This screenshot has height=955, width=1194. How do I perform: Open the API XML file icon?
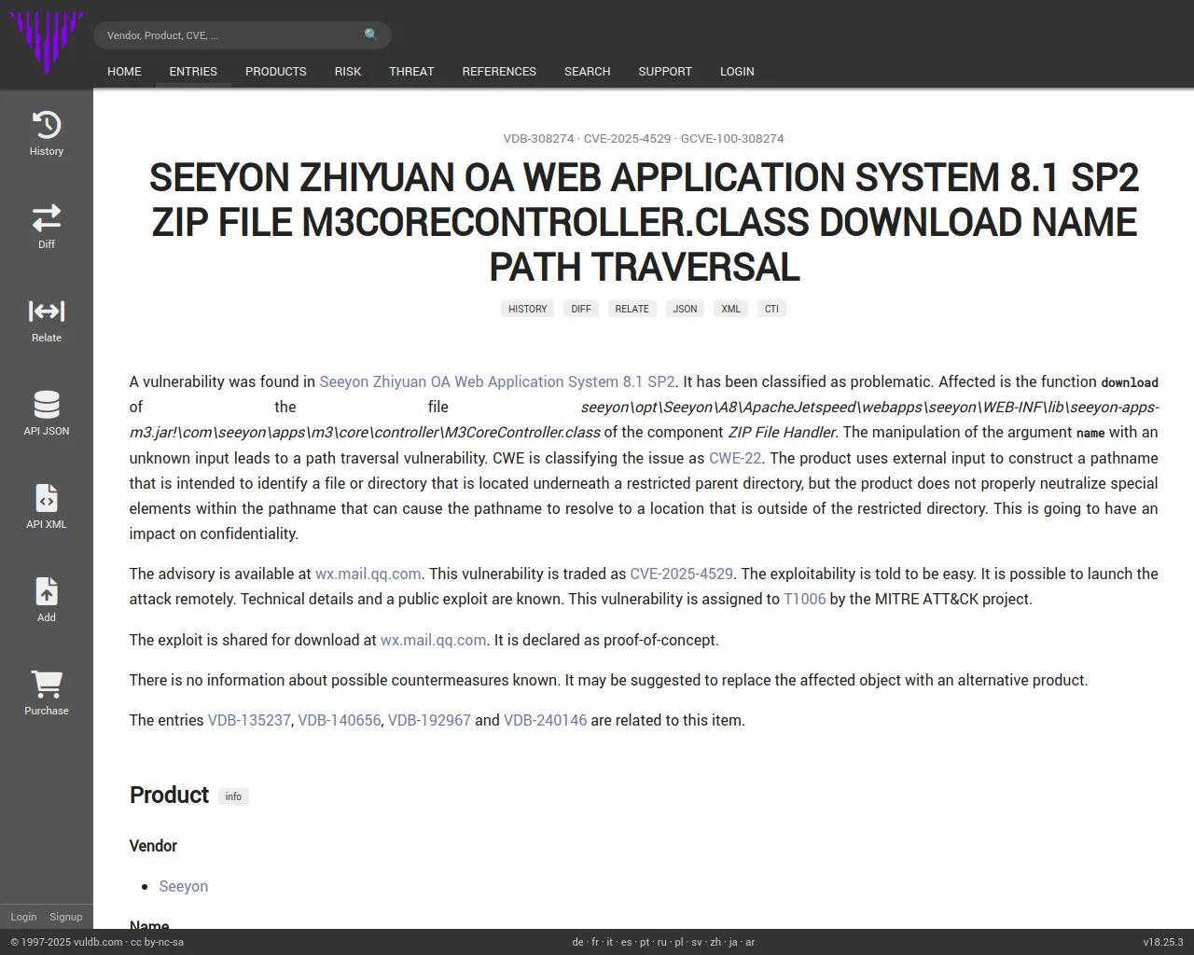[47, 498]
